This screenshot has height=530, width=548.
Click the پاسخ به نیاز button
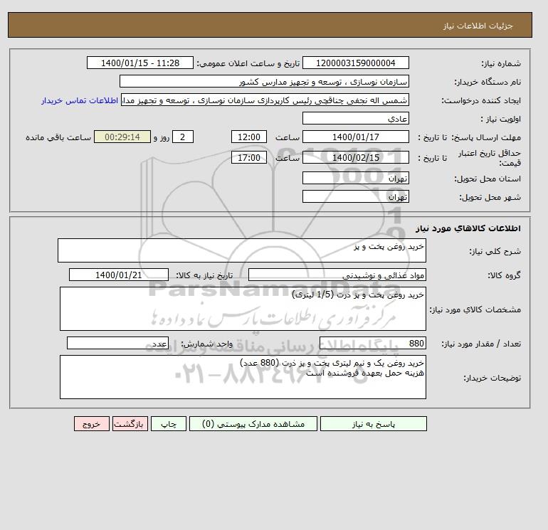coord(373,424)
